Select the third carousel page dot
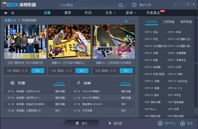 click(133, 21)
